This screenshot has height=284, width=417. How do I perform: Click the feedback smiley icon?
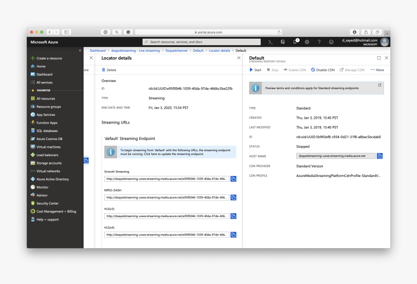click(331, 42)
